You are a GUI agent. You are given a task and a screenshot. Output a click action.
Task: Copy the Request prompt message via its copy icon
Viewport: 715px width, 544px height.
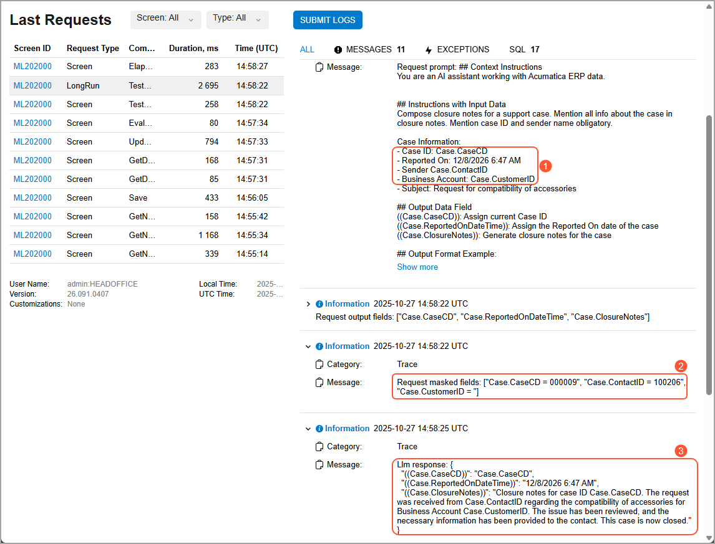pyautogui.click(x=319, y=67)
